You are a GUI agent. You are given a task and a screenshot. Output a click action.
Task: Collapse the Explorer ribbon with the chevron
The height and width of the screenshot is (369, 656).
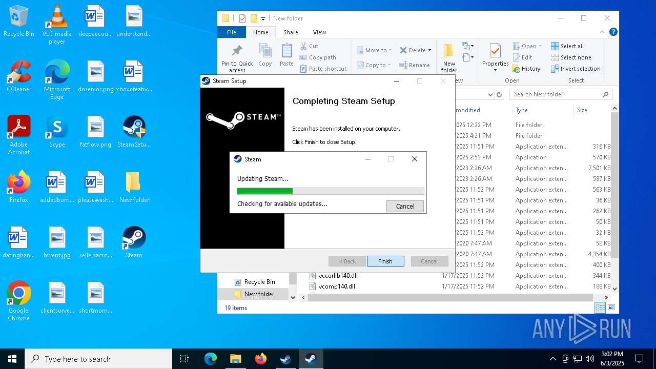[x=603, y=32]
